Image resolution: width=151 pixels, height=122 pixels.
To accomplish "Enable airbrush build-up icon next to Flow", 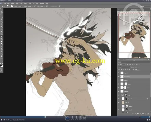I will coord(47,6).
